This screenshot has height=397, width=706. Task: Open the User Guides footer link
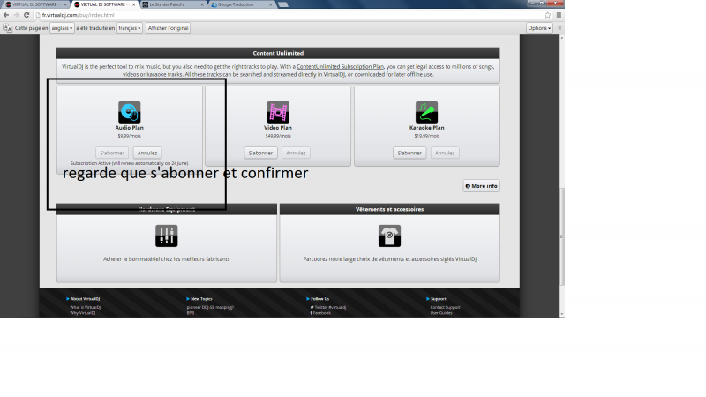pyautogui.click(x=440, y=313)
